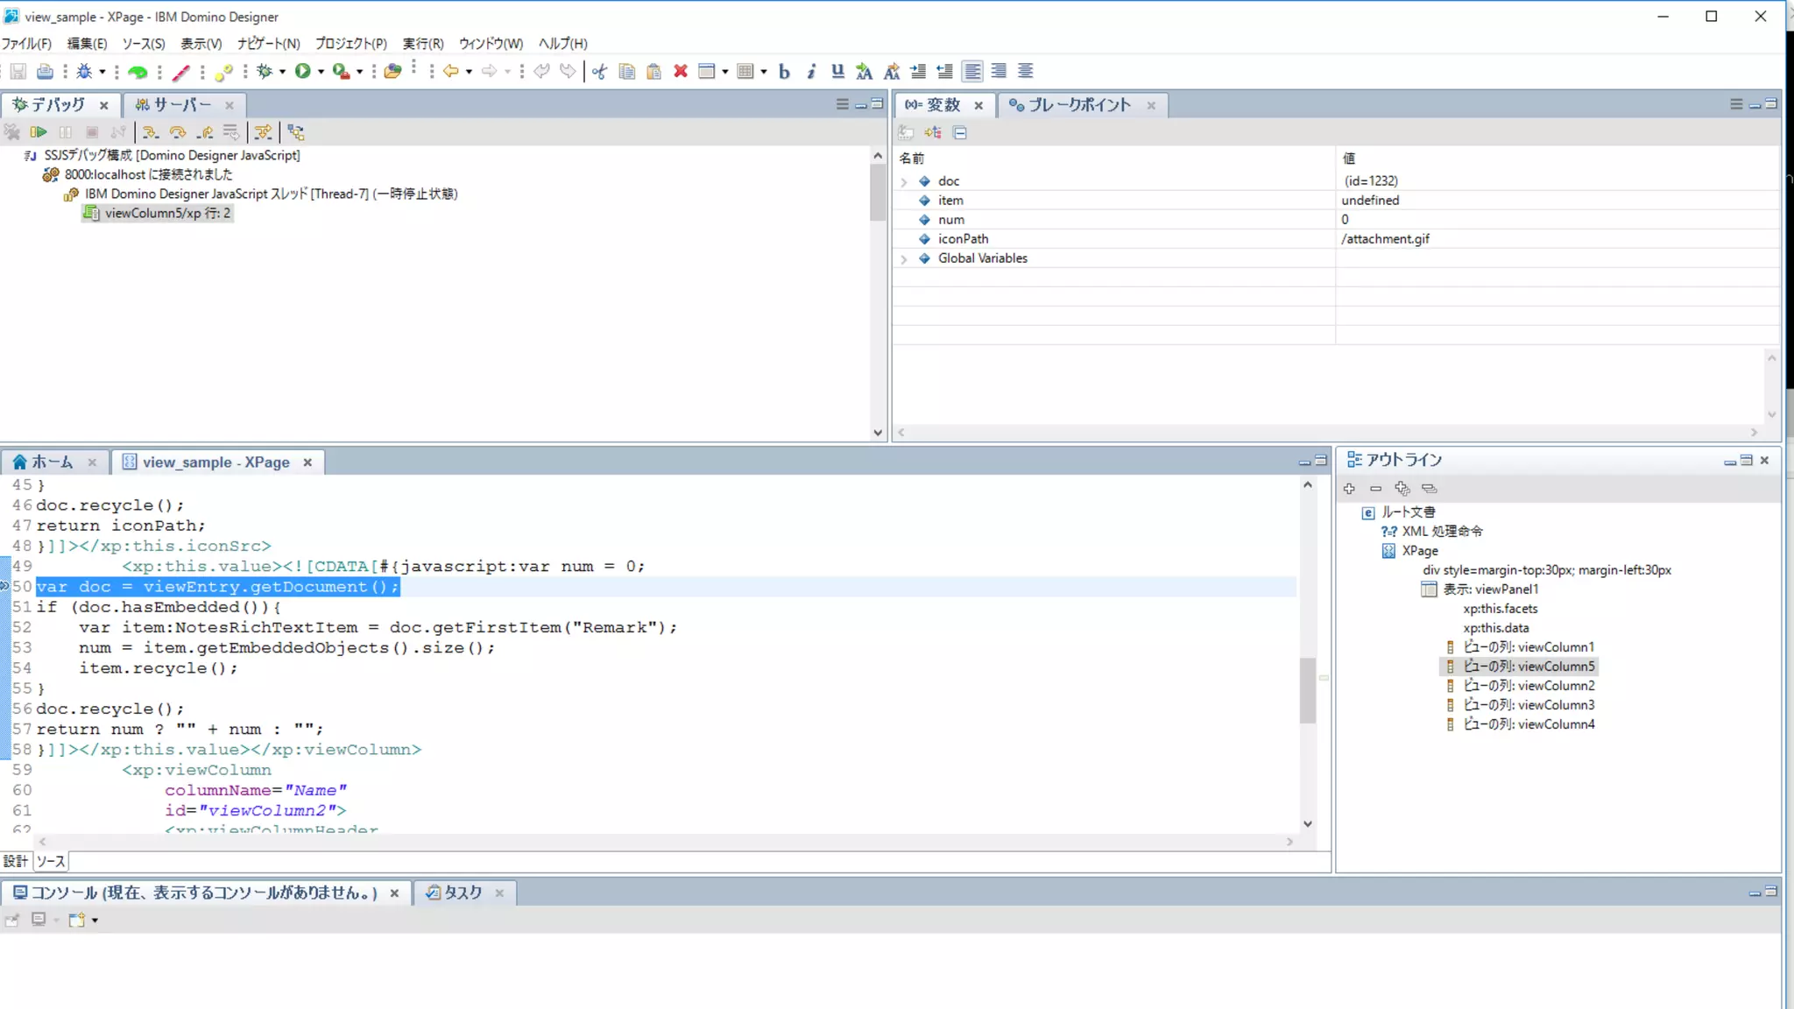Toggle italic formatting button

[x=811, y=72]
